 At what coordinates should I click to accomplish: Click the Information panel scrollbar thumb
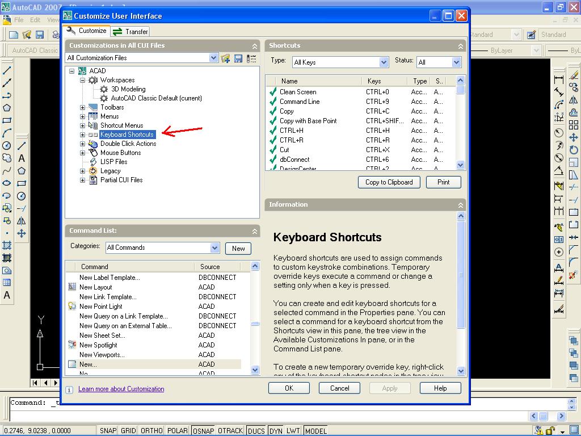pyautogui.click(x=461, y=274)
